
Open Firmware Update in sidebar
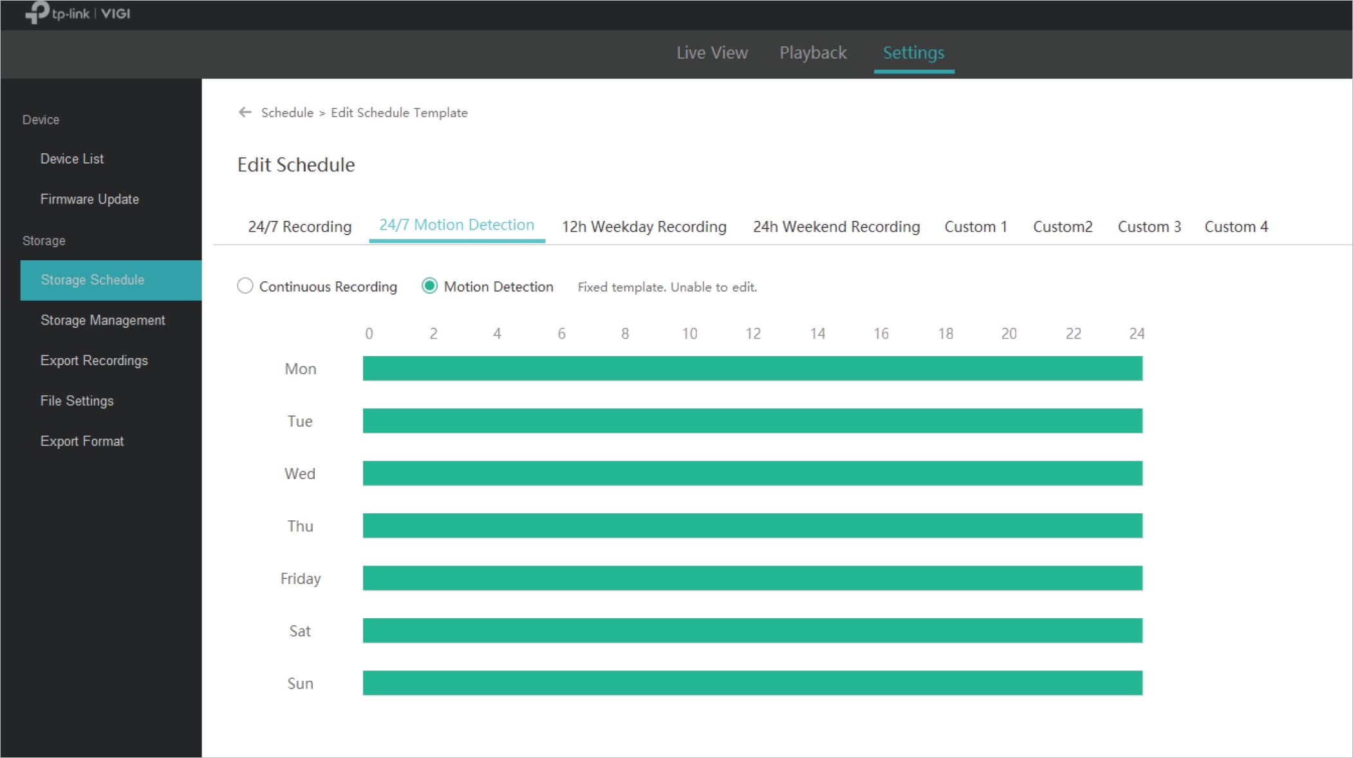pyautogui.click(x=89, y=199)
